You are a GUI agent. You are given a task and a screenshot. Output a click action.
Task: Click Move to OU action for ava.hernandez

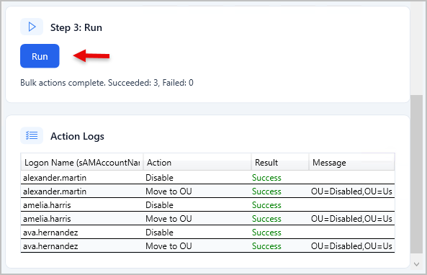(168, 246)
